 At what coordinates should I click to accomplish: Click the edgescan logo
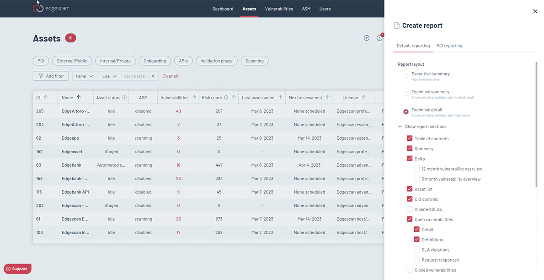[x=51, y=8]
